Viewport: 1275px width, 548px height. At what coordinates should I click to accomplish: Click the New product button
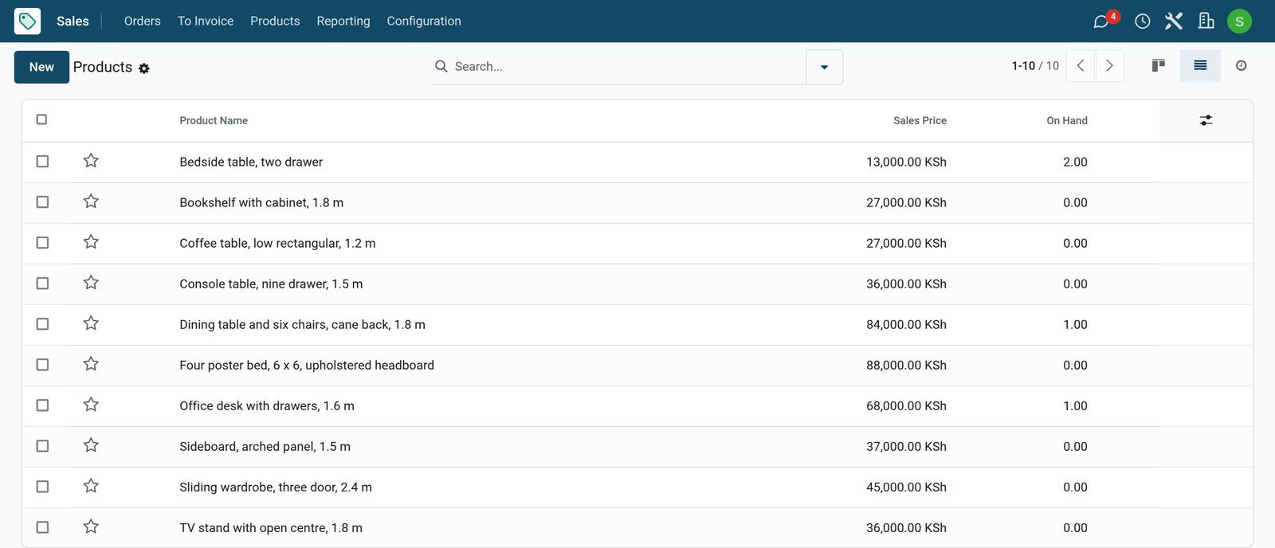point(41,67)
